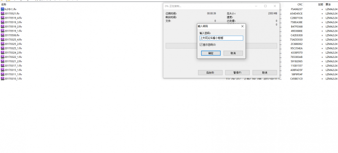Click CRC value 95C354EA

(297, 48)
